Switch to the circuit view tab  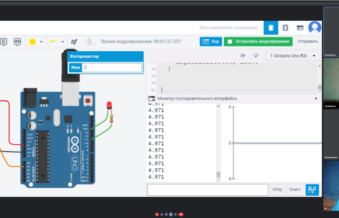(271, 28)
